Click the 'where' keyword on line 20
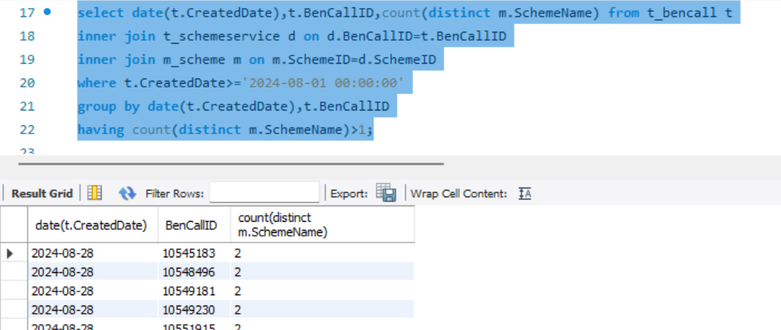 tap(97, 82)
